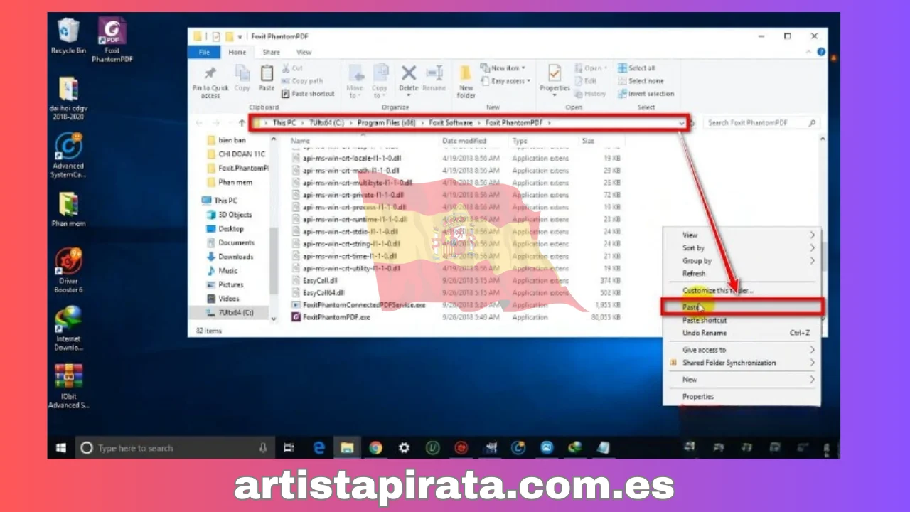Open 3D Objects in navigation pane
The width and height of the screenshot is (910, 512).
[229, 215]
